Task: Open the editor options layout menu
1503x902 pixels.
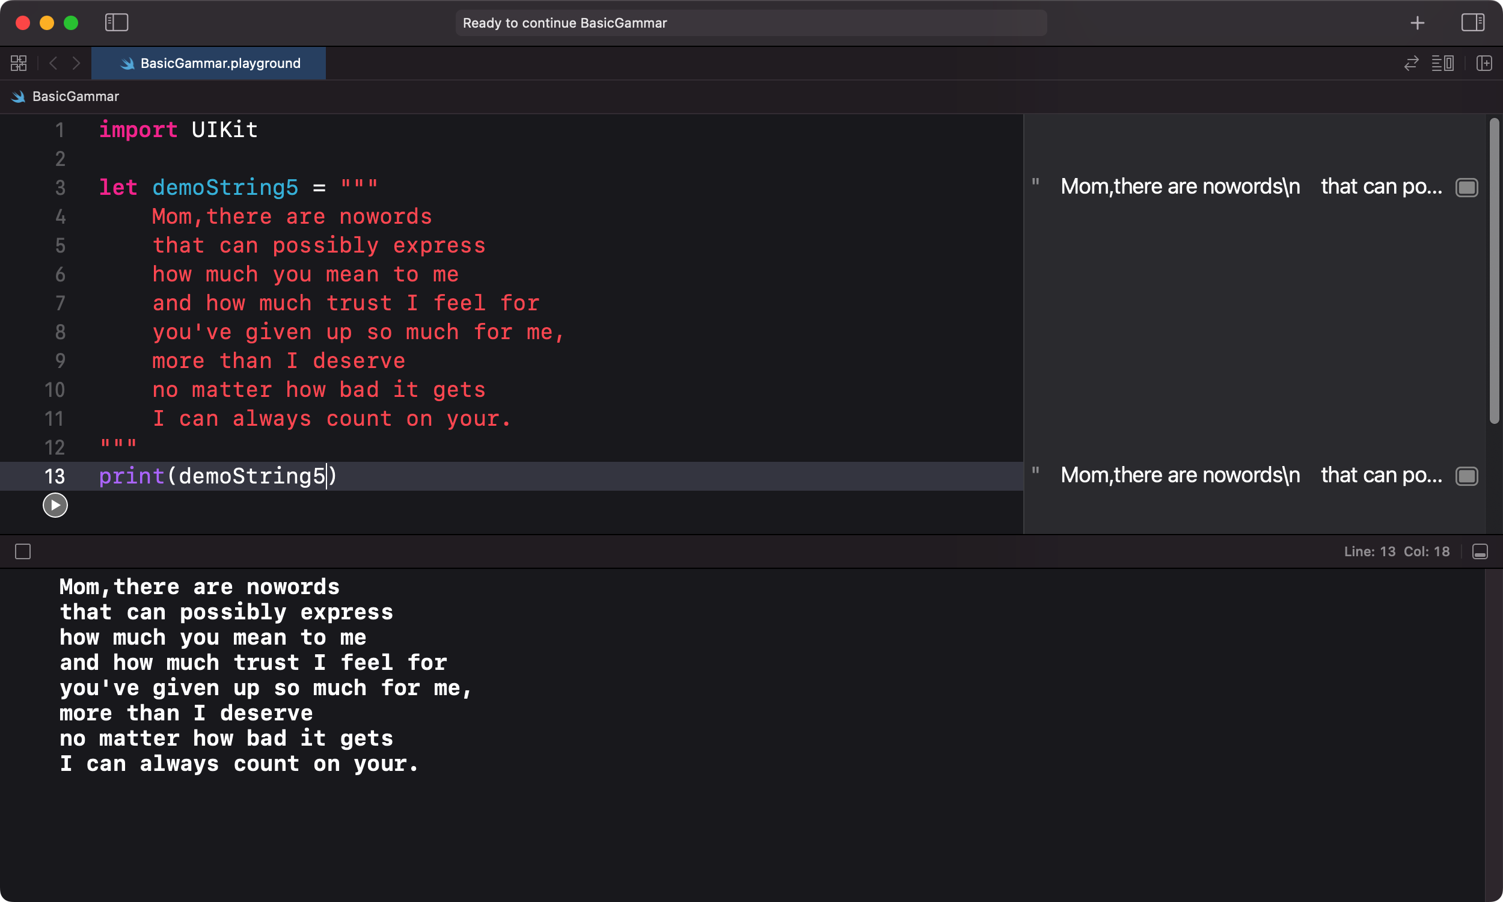Action: coord(1443,63)
